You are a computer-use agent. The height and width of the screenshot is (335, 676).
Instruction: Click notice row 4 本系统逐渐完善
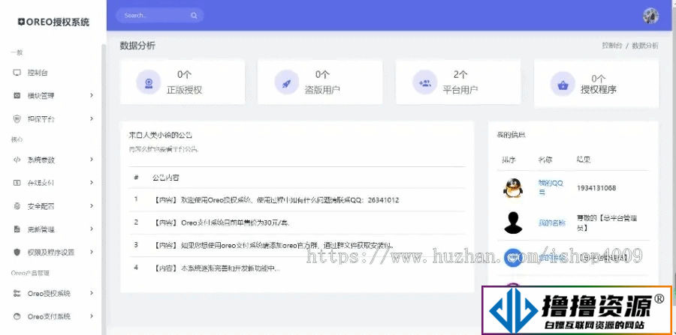click(297, 268)
